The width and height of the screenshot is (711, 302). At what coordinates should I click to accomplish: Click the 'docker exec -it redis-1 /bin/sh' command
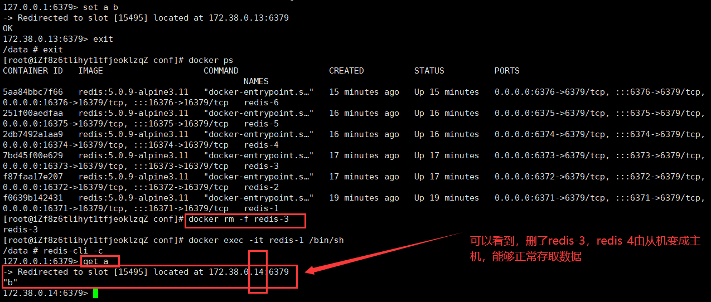[x=266, y=240]
